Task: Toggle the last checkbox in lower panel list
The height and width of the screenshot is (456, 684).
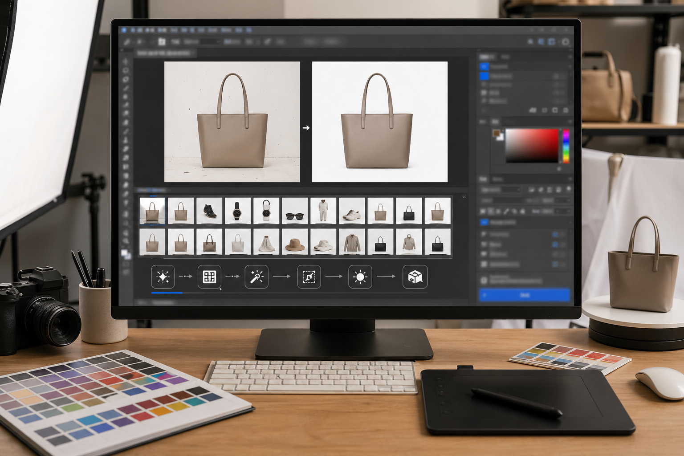Action: point(555,265)
